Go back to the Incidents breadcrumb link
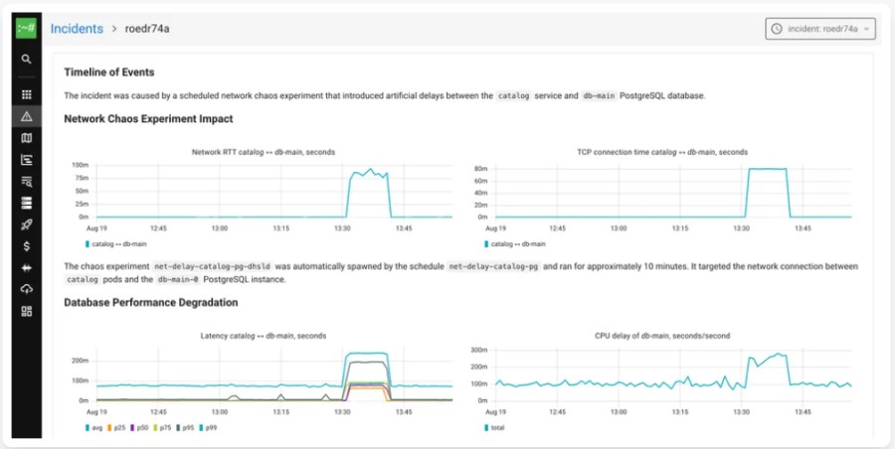 (77, 29)
